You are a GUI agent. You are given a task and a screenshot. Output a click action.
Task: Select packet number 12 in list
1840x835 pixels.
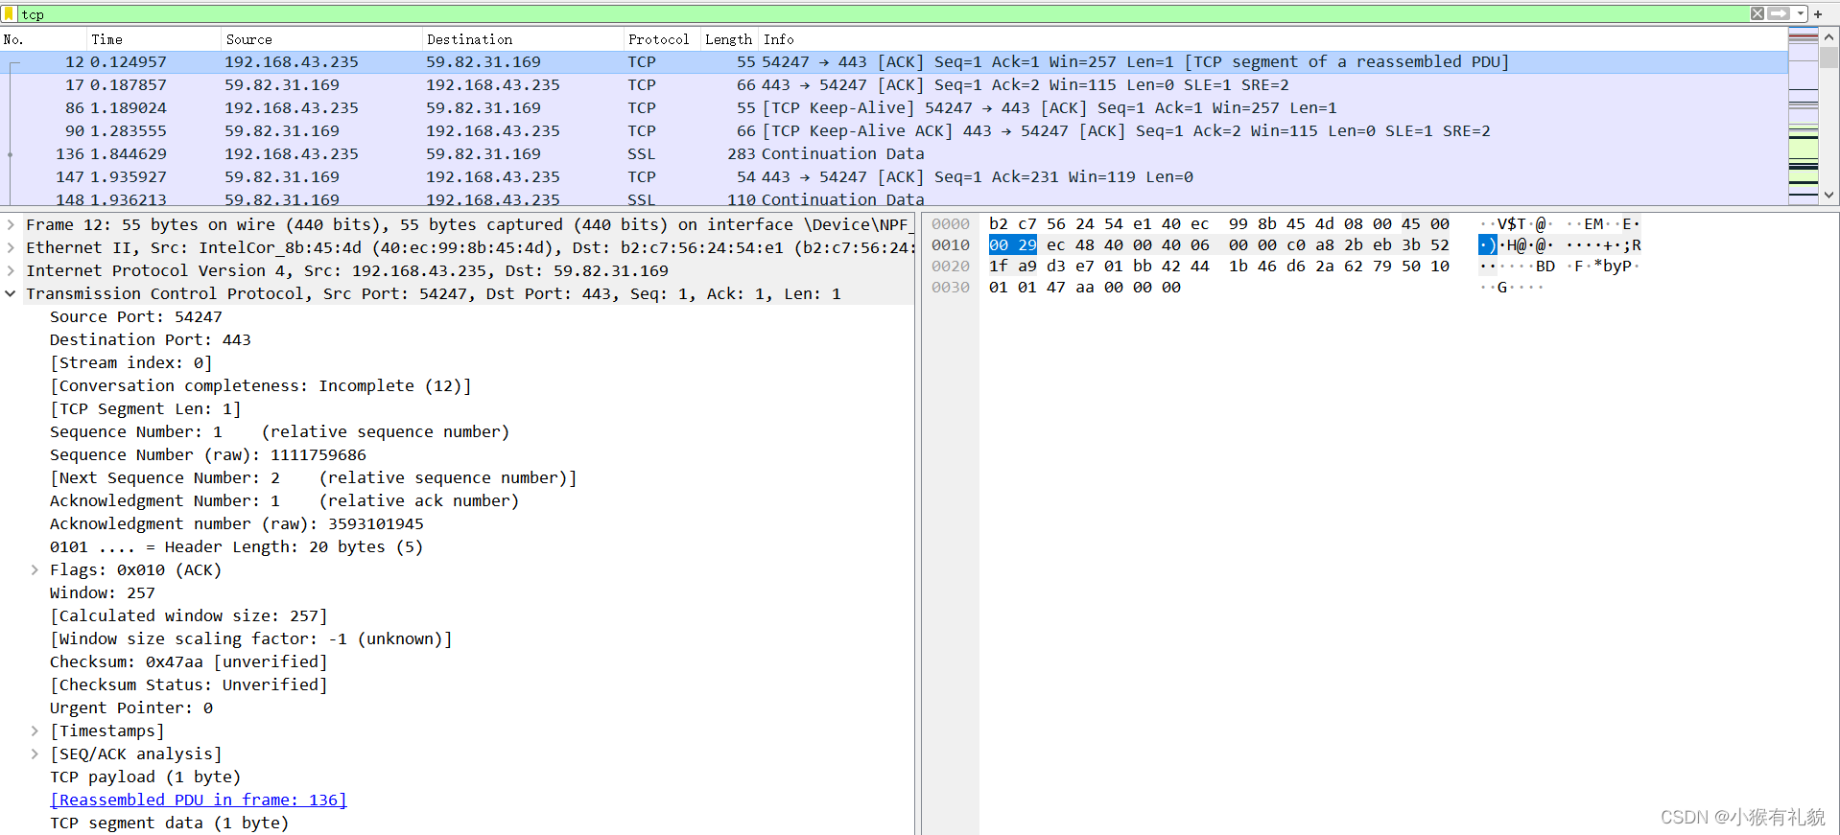894,62
